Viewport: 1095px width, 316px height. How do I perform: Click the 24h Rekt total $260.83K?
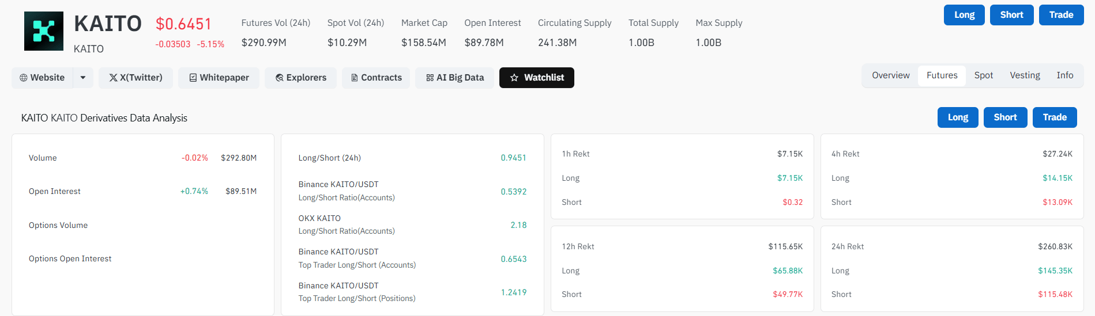pyautogui.click(x=1055, y=246)
